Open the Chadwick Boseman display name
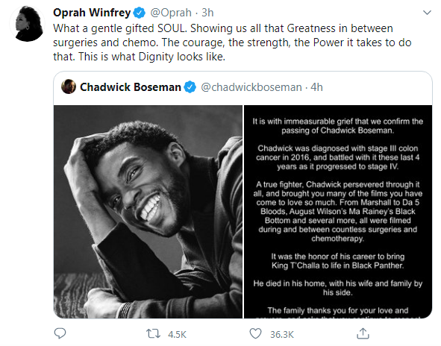 coord(131,87)
